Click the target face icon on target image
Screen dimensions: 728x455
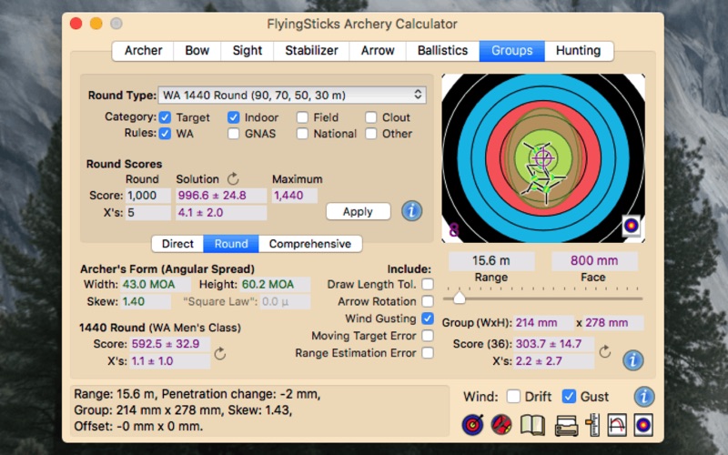(631, 226)
